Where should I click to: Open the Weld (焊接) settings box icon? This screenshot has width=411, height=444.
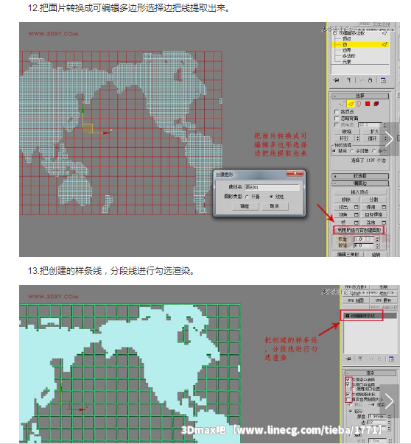pos(384,207)
